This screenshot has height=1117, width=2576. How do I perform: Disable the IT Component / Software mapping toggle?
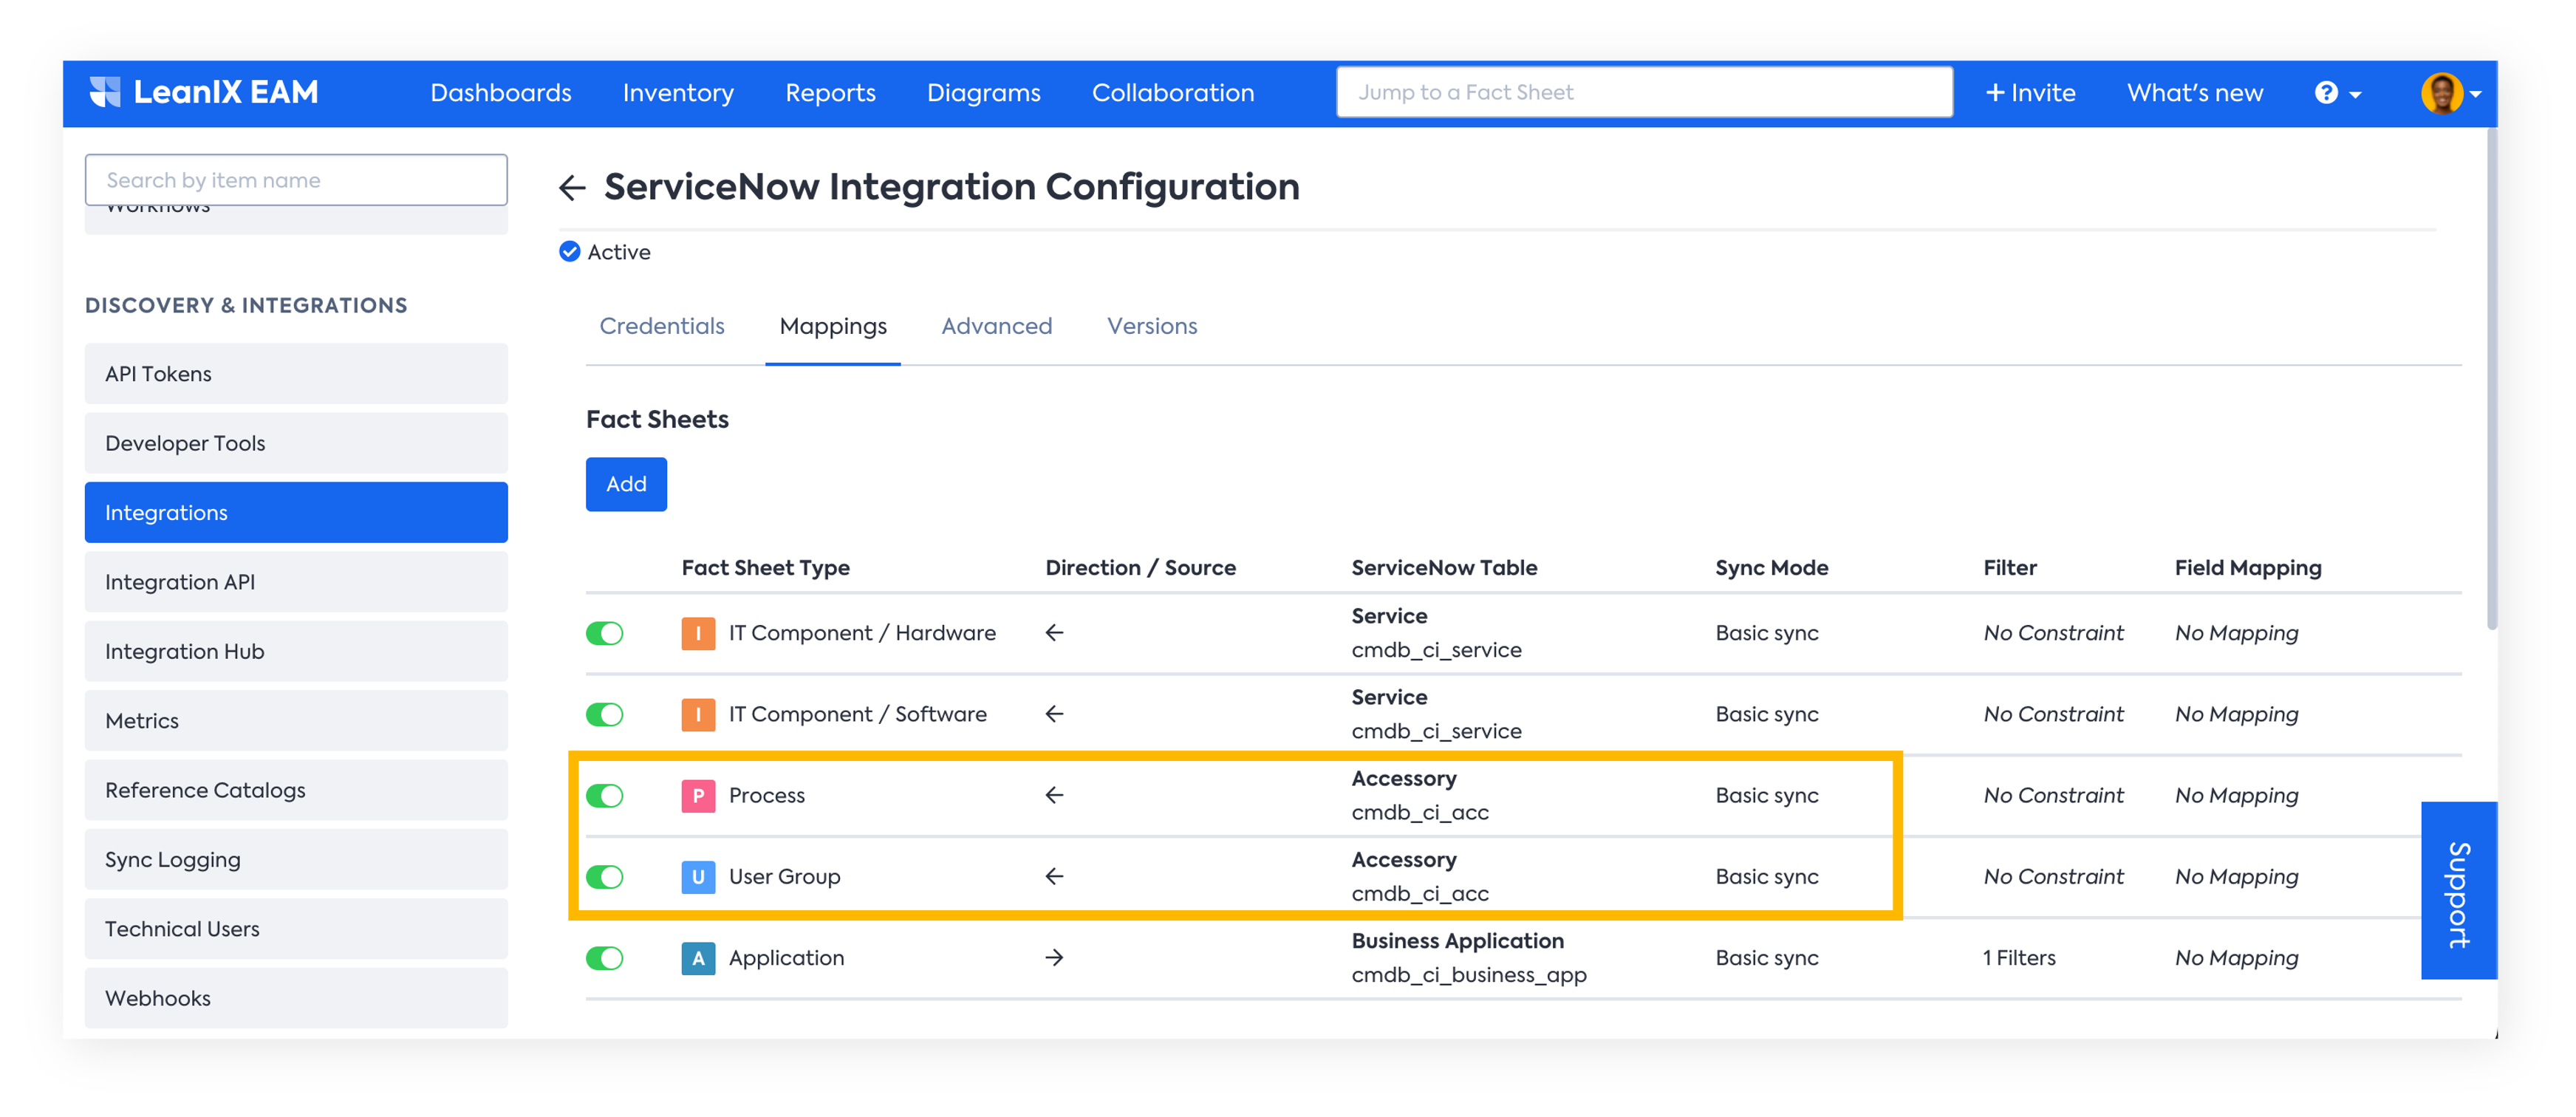click(605, 714)
